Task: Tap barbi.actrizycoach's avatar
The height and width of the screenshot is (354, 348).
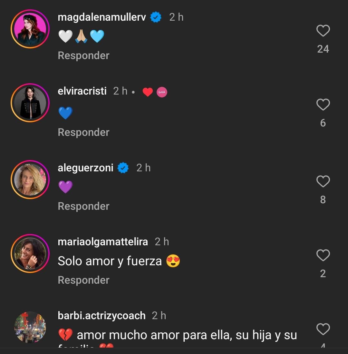Action: point(30,327)
